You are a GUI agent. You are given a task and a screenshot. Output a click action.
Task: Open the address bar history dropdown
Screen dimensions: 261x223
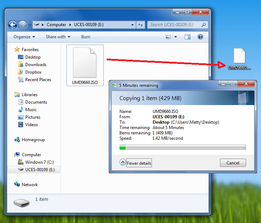coord(133,25)
